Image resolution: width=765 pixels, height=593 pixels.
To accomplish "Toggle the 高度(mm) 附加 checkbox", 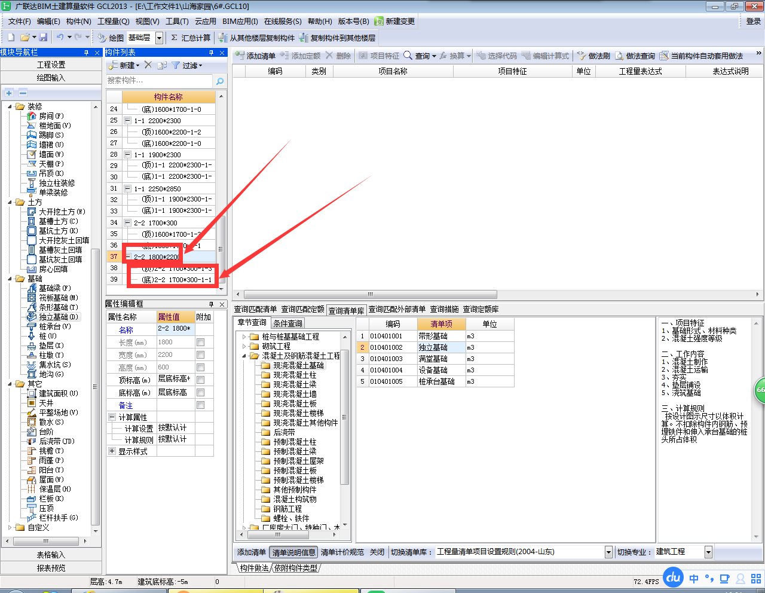I will click(200, 368).
